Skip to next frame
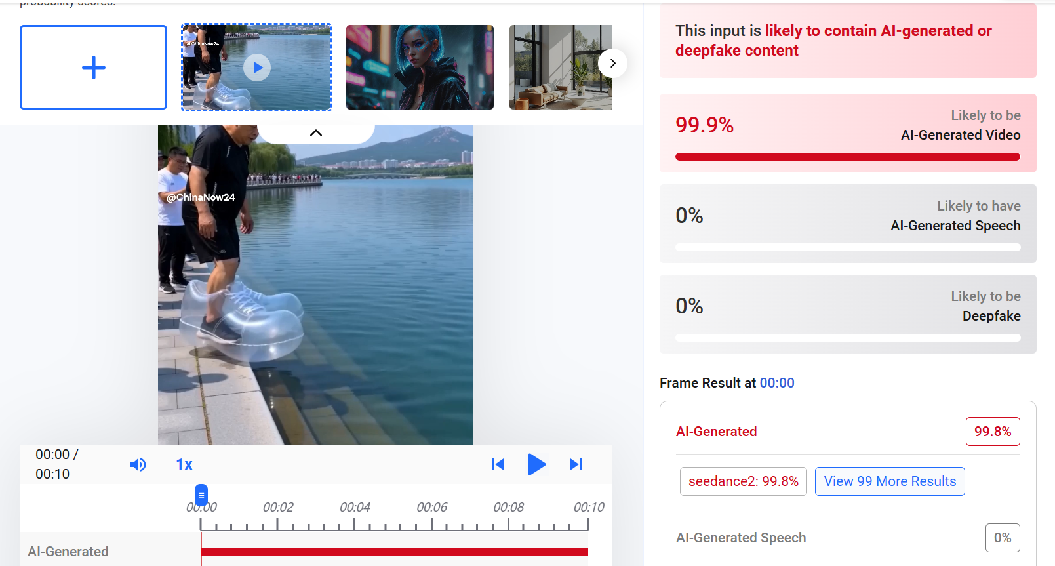1055x566 pixels. click(576, 464)
